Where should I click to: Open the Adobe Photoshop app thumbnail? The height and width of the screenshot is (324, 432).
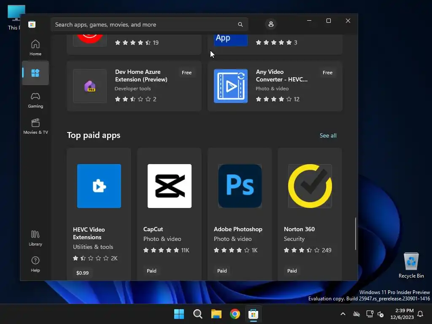click(240, 186)
